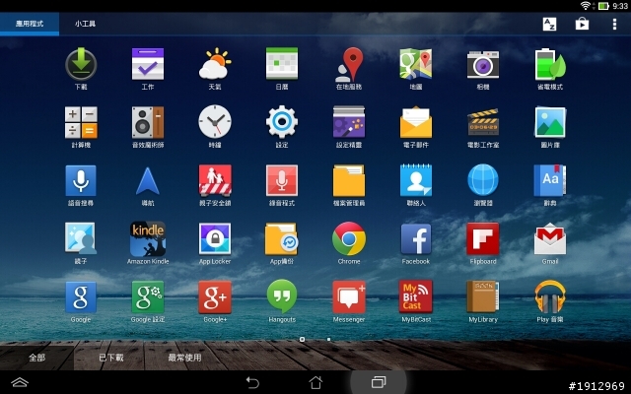Launch the Browser globe app
The width and height of the screenshot is (631, 394).
[483, 179]
